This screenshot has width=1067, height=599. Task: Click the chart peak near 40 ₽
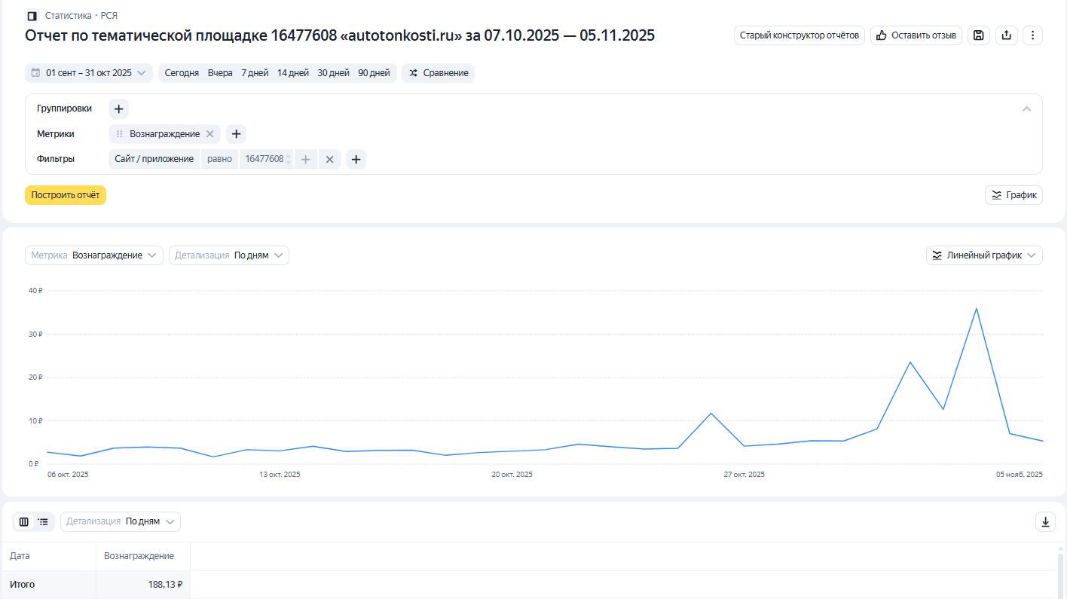(976, 309)
